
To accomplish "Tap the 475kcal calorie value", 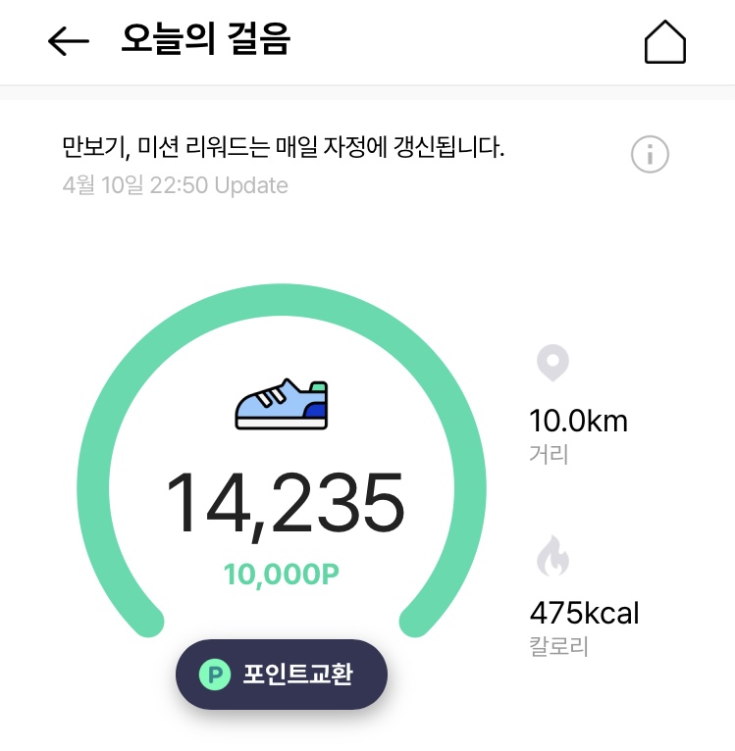I will click(x=584, y=614).
